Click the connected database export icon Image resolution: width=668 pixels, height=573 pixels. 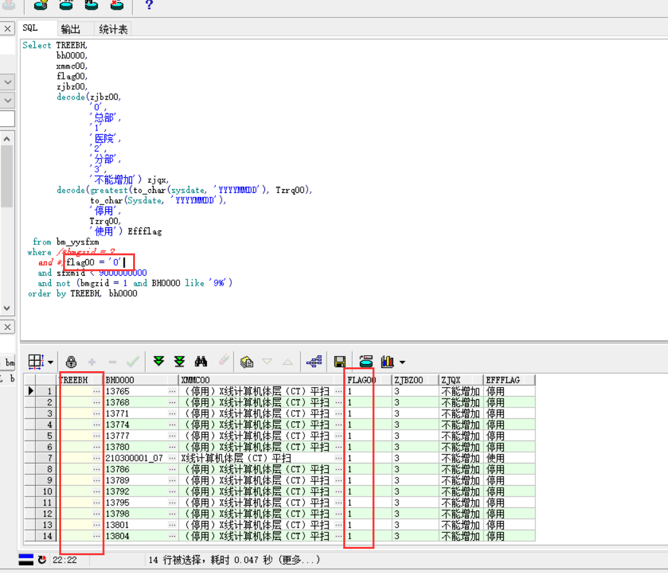coord(366,362)
